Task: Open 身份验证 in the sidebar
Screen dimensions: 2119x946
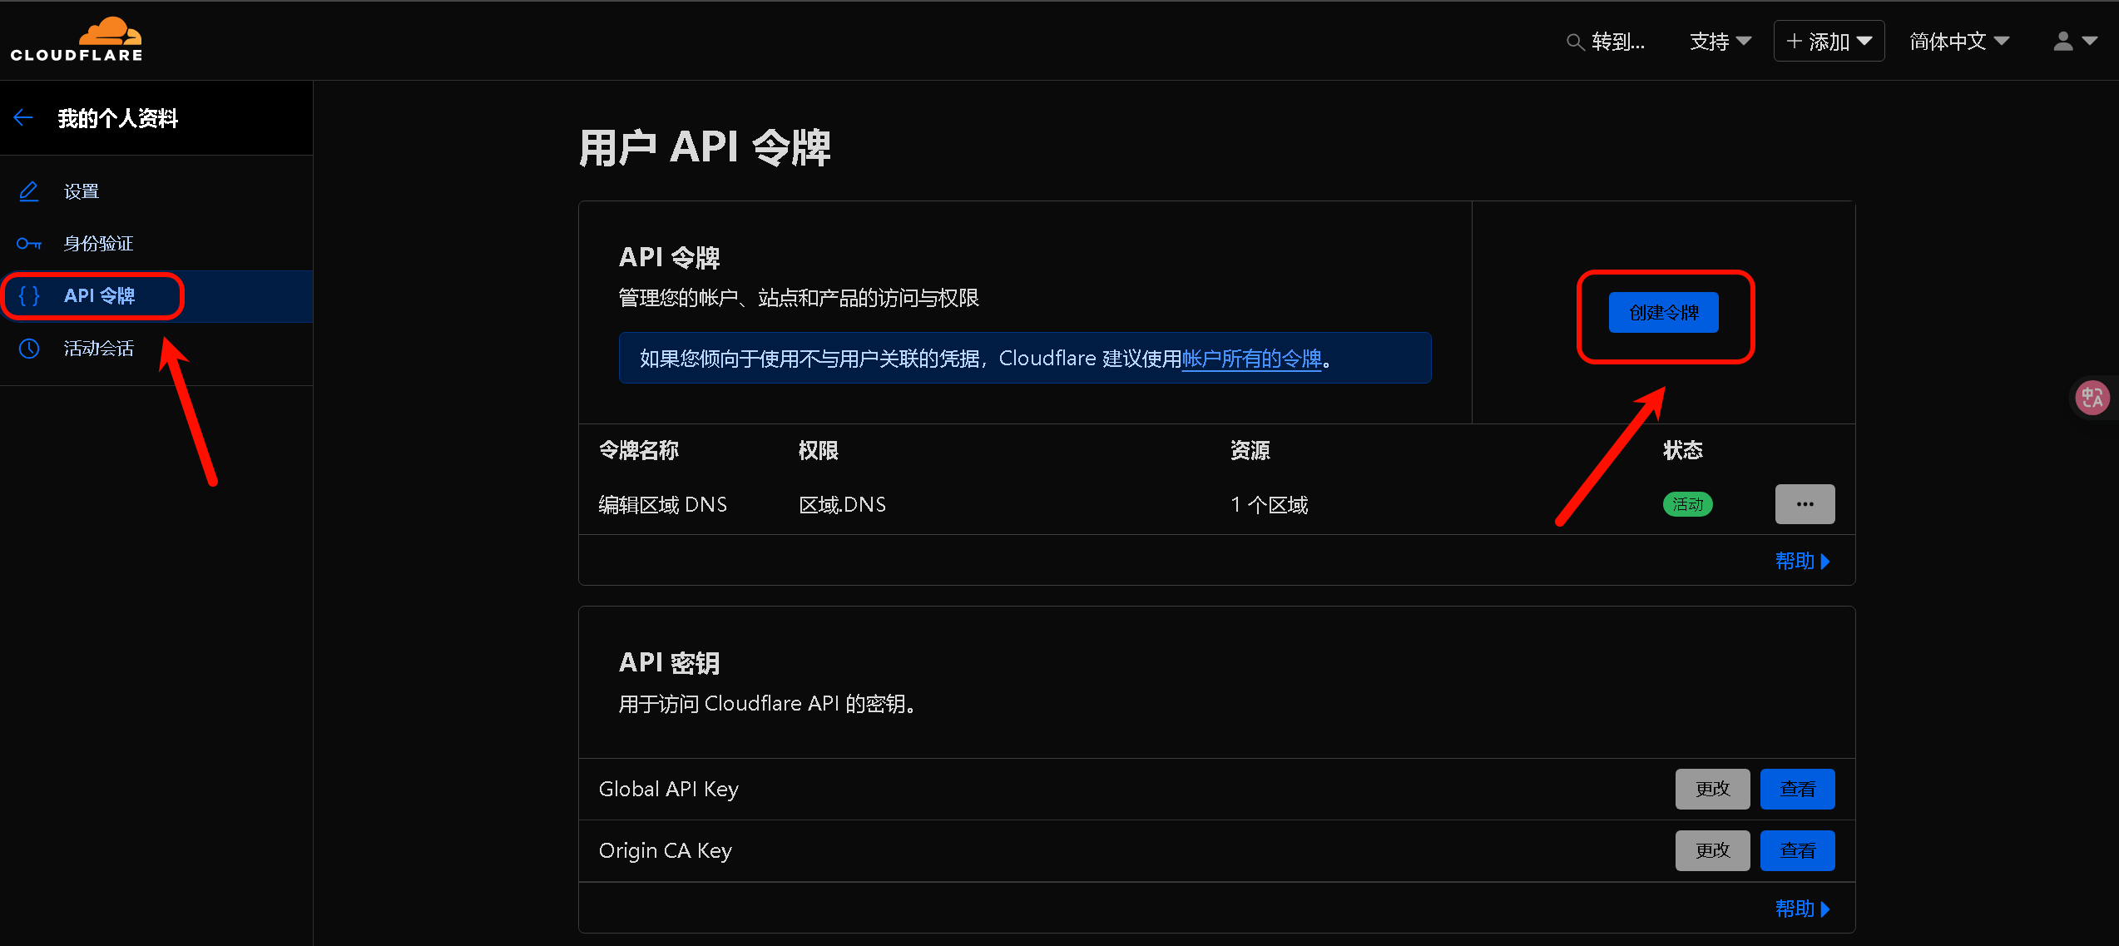Action: coord(156,244)
